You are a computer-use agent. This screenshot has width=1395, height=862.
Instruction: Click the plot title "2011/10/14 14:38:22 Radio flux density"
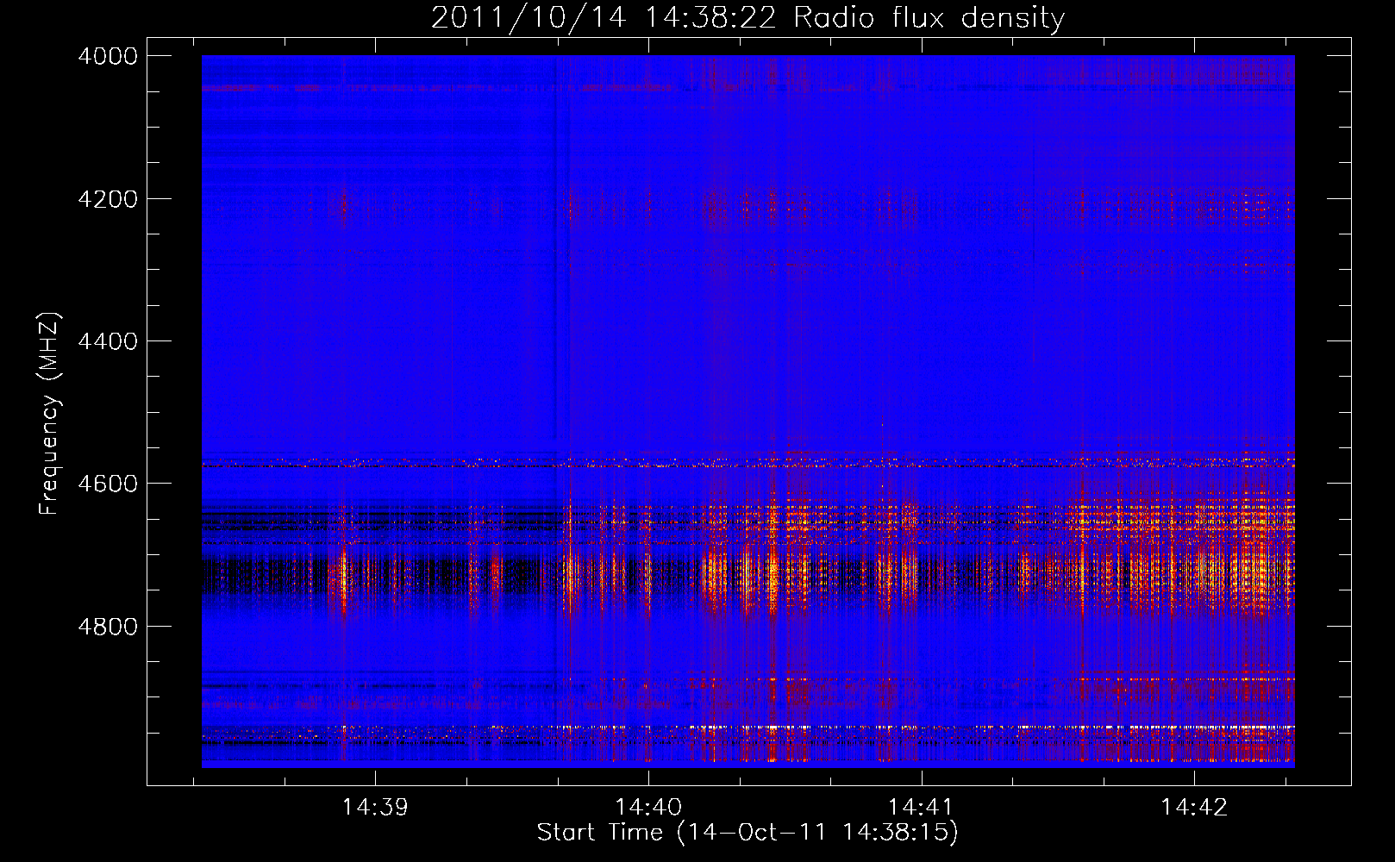click(x=748, y=17)
